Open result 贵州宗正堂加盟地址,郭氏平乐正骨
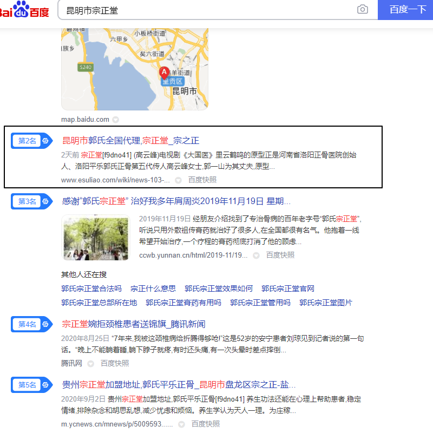The image size is (433, 433). (x=179, y=385)
